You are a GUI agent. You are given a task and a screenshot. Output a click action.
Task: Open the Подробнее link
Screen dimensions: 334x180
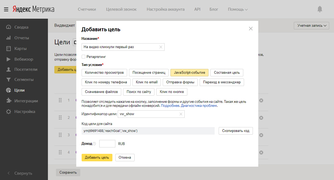point(170,106)
